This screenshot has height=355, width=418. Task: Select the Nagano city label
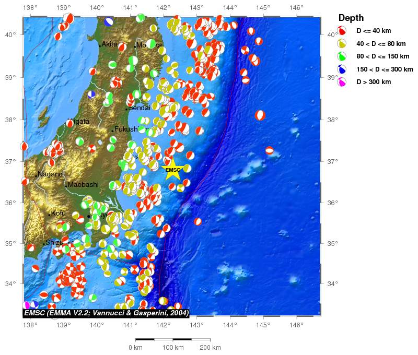click(x=50, y=174)
